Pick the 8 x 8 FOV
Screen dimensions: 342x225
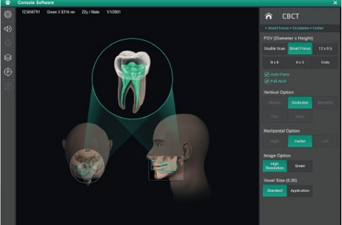click(275, 62)
